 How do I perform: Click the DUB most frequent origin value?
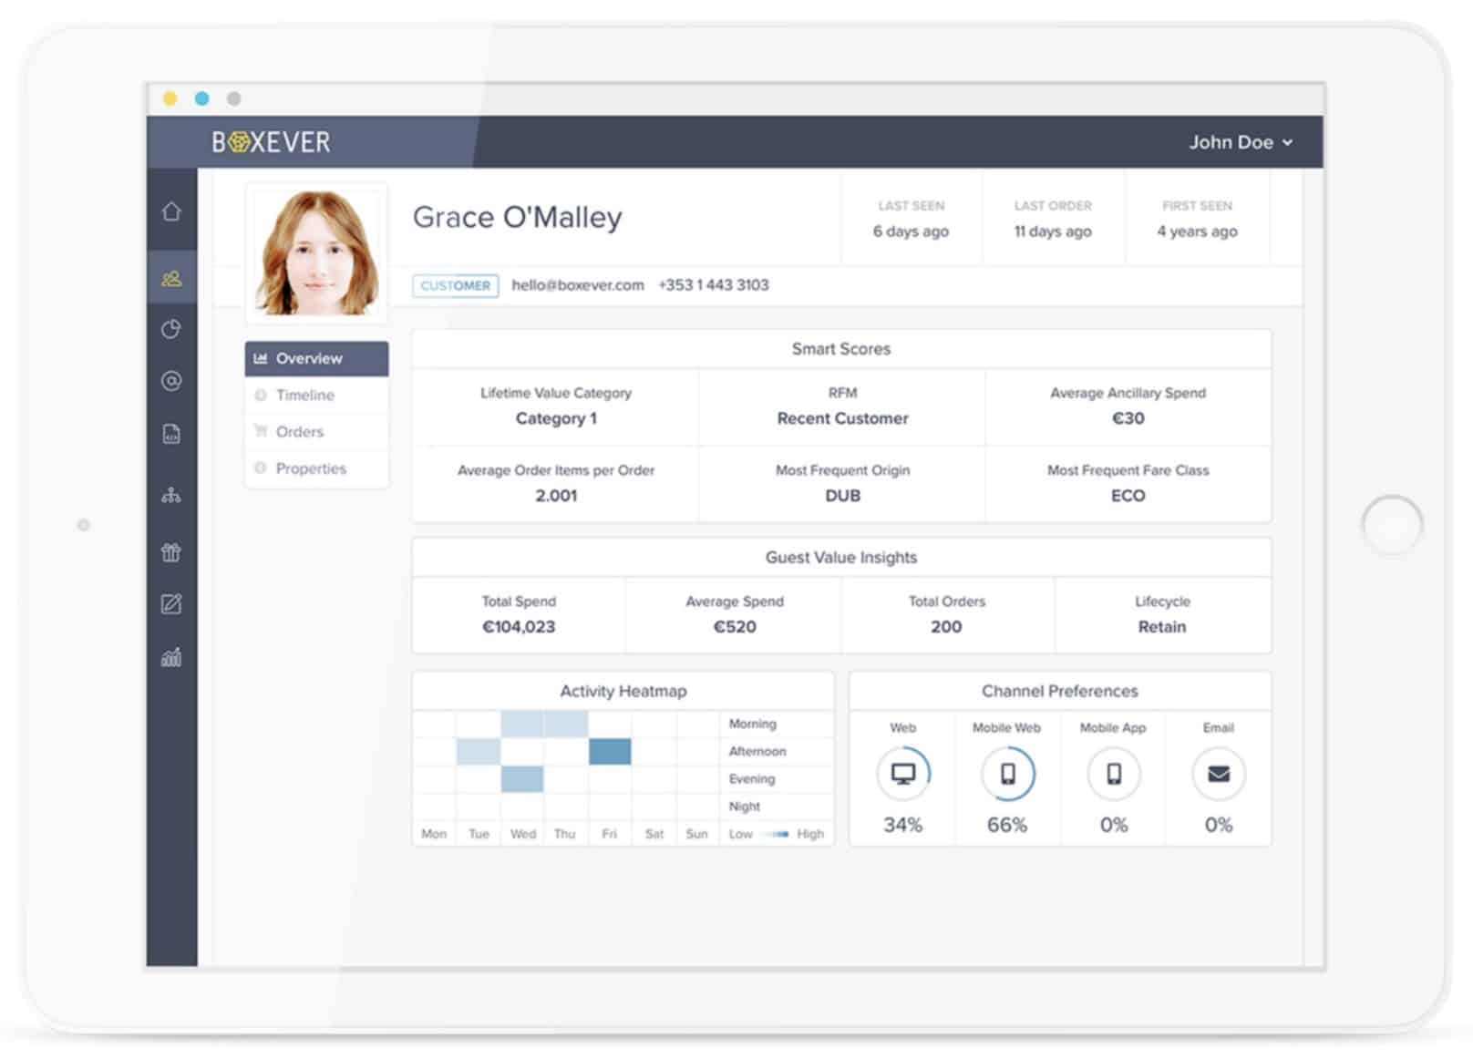click(x=842, y=496)
